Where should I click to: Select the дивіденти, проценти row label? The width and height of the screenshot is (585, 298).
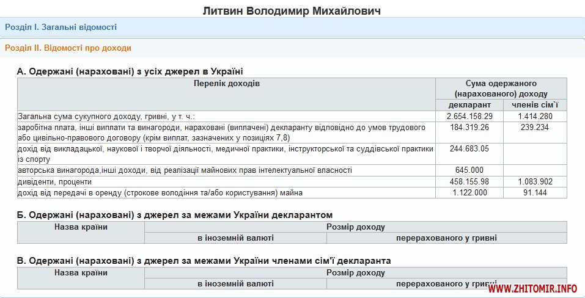[55, 182]
